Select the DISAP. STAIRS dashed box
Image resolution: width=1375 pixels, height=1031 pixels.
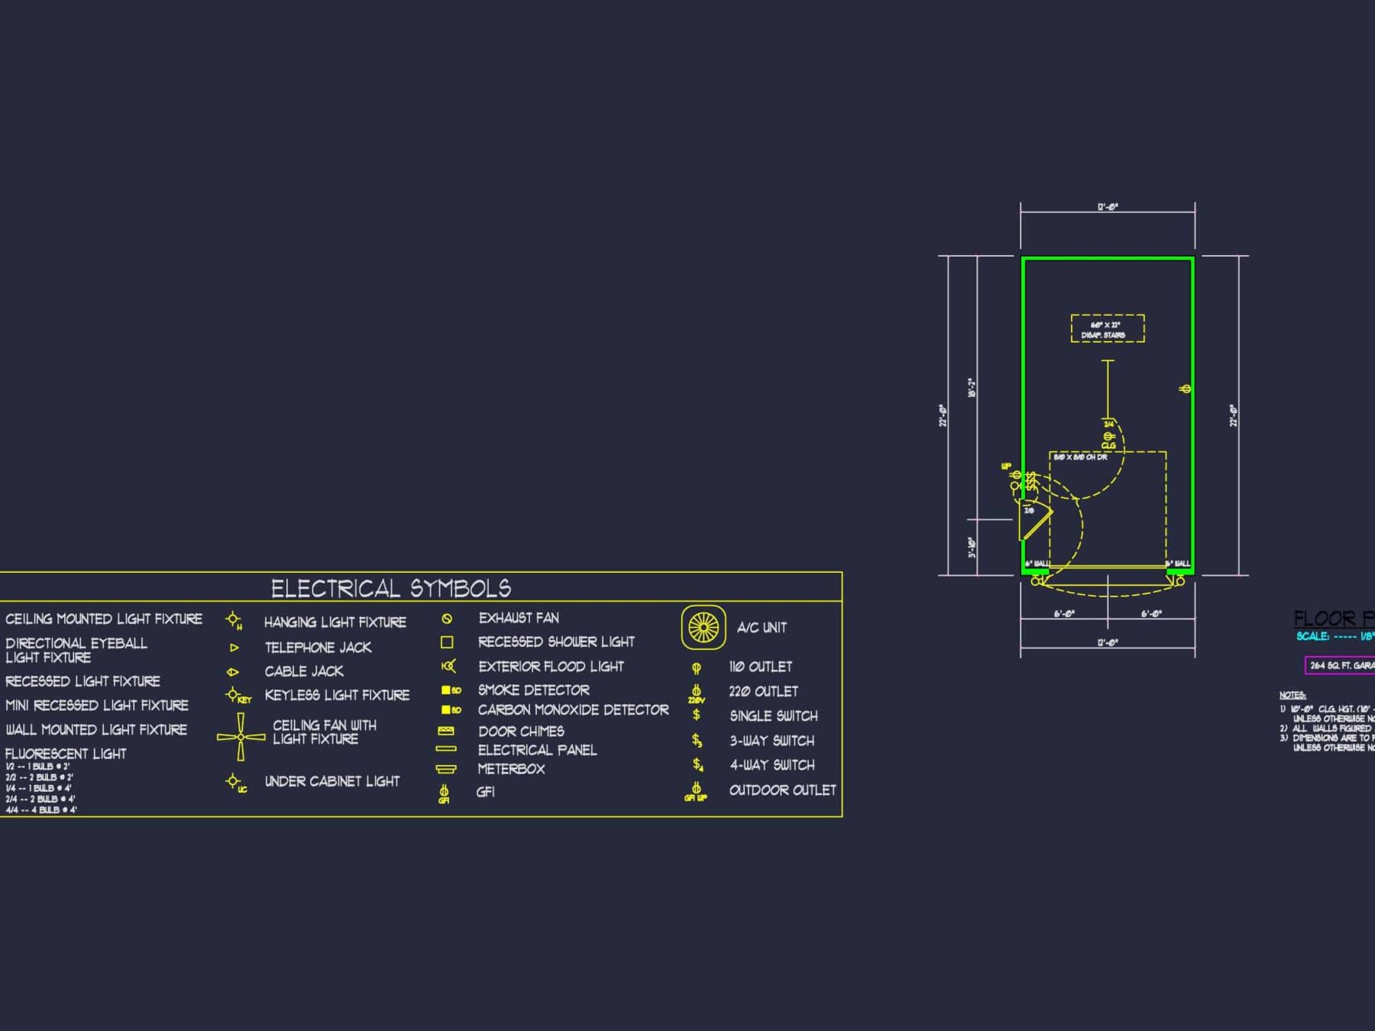(1108, 328)
